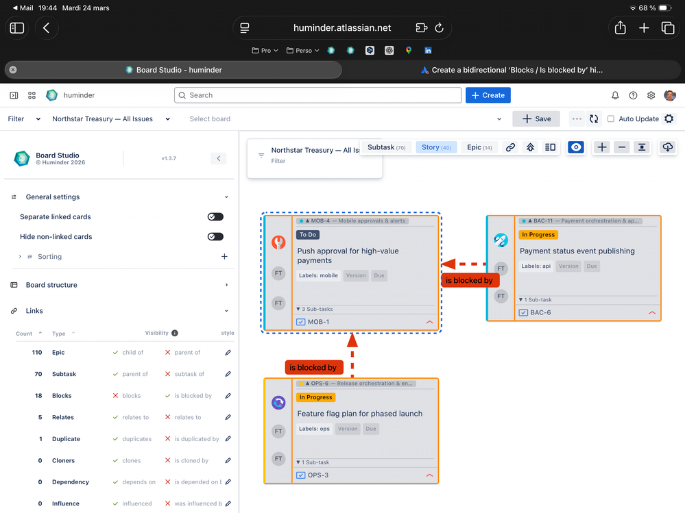
Task: Toggle Jira sidebar collapse icon
Action: 14,95
